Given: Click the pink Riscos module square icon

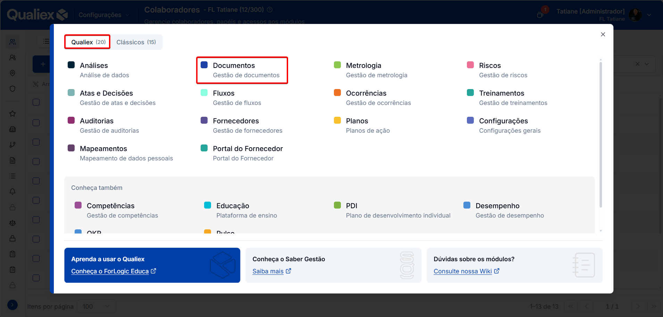Looking at the screenshot, I should pyautogui.click(x=470, y=65).
